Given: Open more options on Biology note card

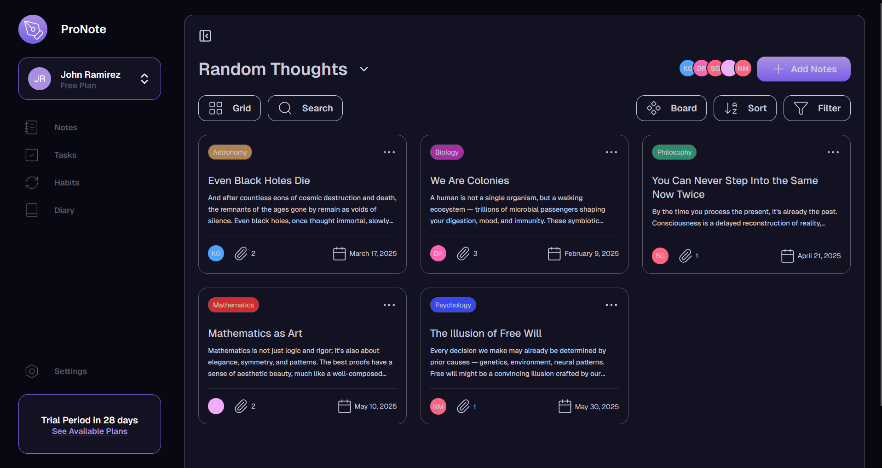Looking at the screenshot, I should pos(611,152).
